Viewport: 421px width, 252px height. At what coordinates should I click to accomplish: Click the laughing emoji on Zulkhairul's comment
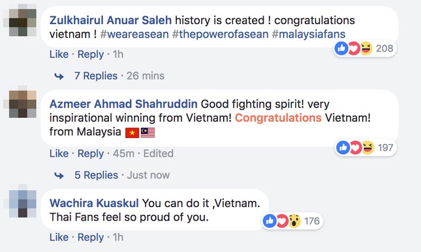point(366,49)
